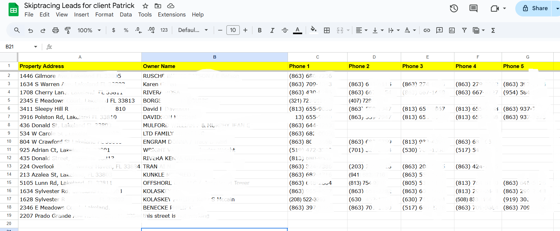Click the Name box showing B21
The width and height of the screenshot is (560, 231).
pos(19,47)
